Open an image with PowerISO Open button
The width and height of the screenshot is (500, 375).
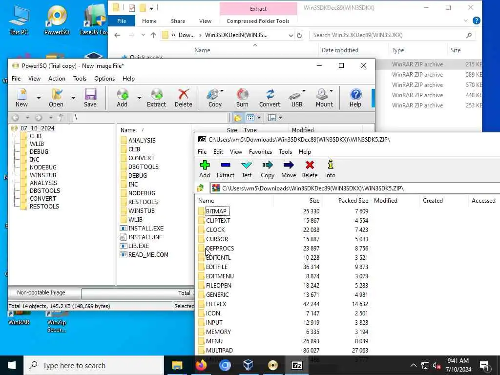[56, 98]
